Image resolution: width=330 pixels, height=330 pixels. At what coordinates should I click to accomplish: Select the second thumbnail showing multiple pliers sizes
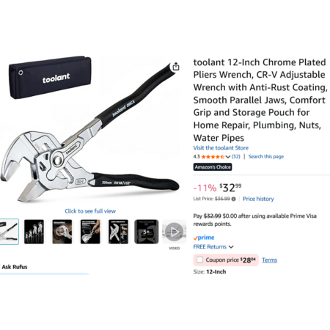pos(34,232)
